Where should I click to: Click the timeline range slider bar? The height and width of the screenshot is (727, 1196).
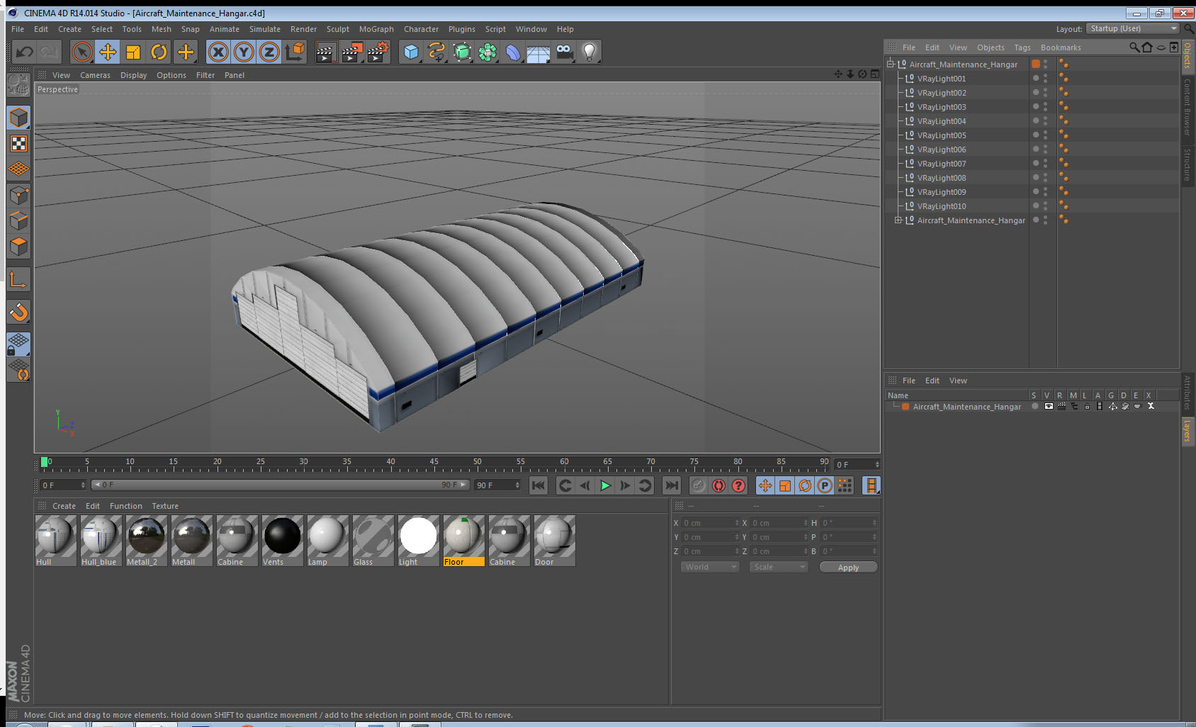(x=281, y=485)
